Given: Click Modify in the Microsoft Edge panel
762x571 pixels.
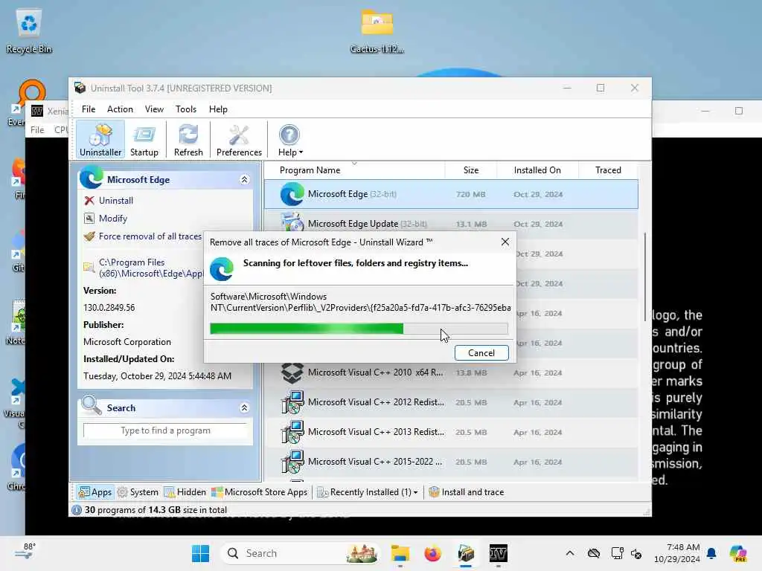Looking at the screenshot, I should click(113, 219).
